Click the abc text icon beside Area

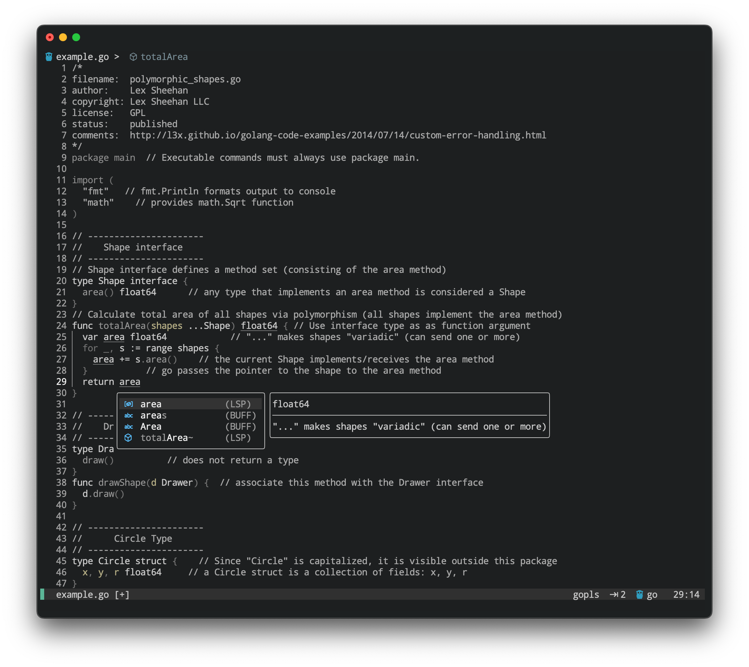pos(129,426)
